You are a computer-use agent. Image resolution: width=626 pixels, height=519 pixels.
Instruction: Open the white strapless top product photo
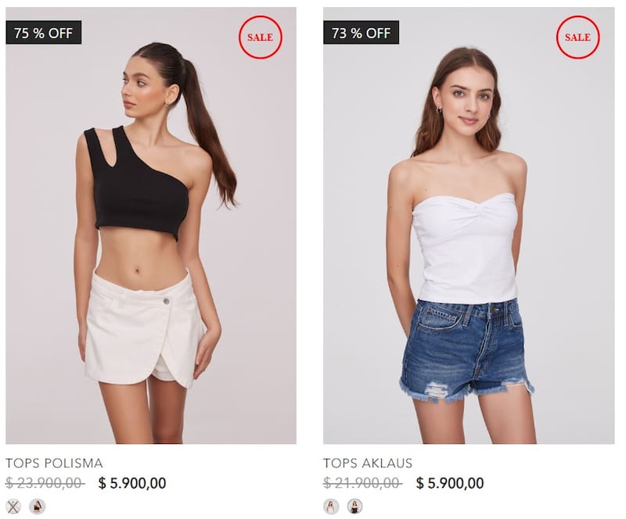pyautogui.click(x=469, y=225)
